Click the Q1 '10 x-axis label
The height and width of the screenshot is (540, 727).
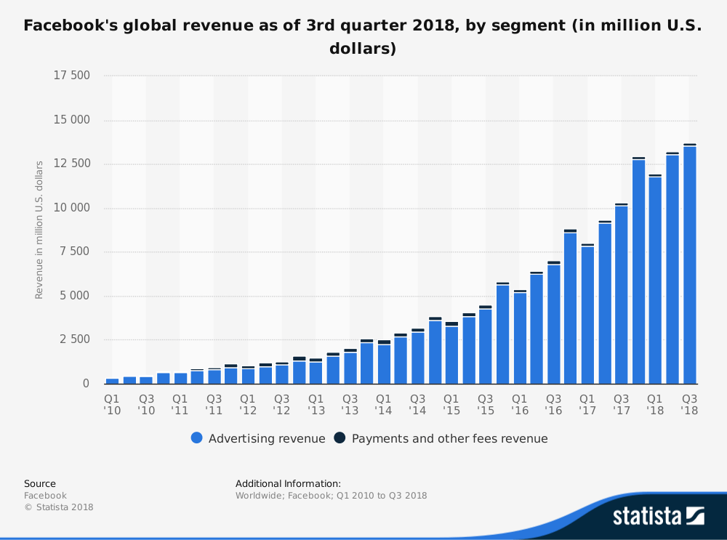click(x=112, y=405)
